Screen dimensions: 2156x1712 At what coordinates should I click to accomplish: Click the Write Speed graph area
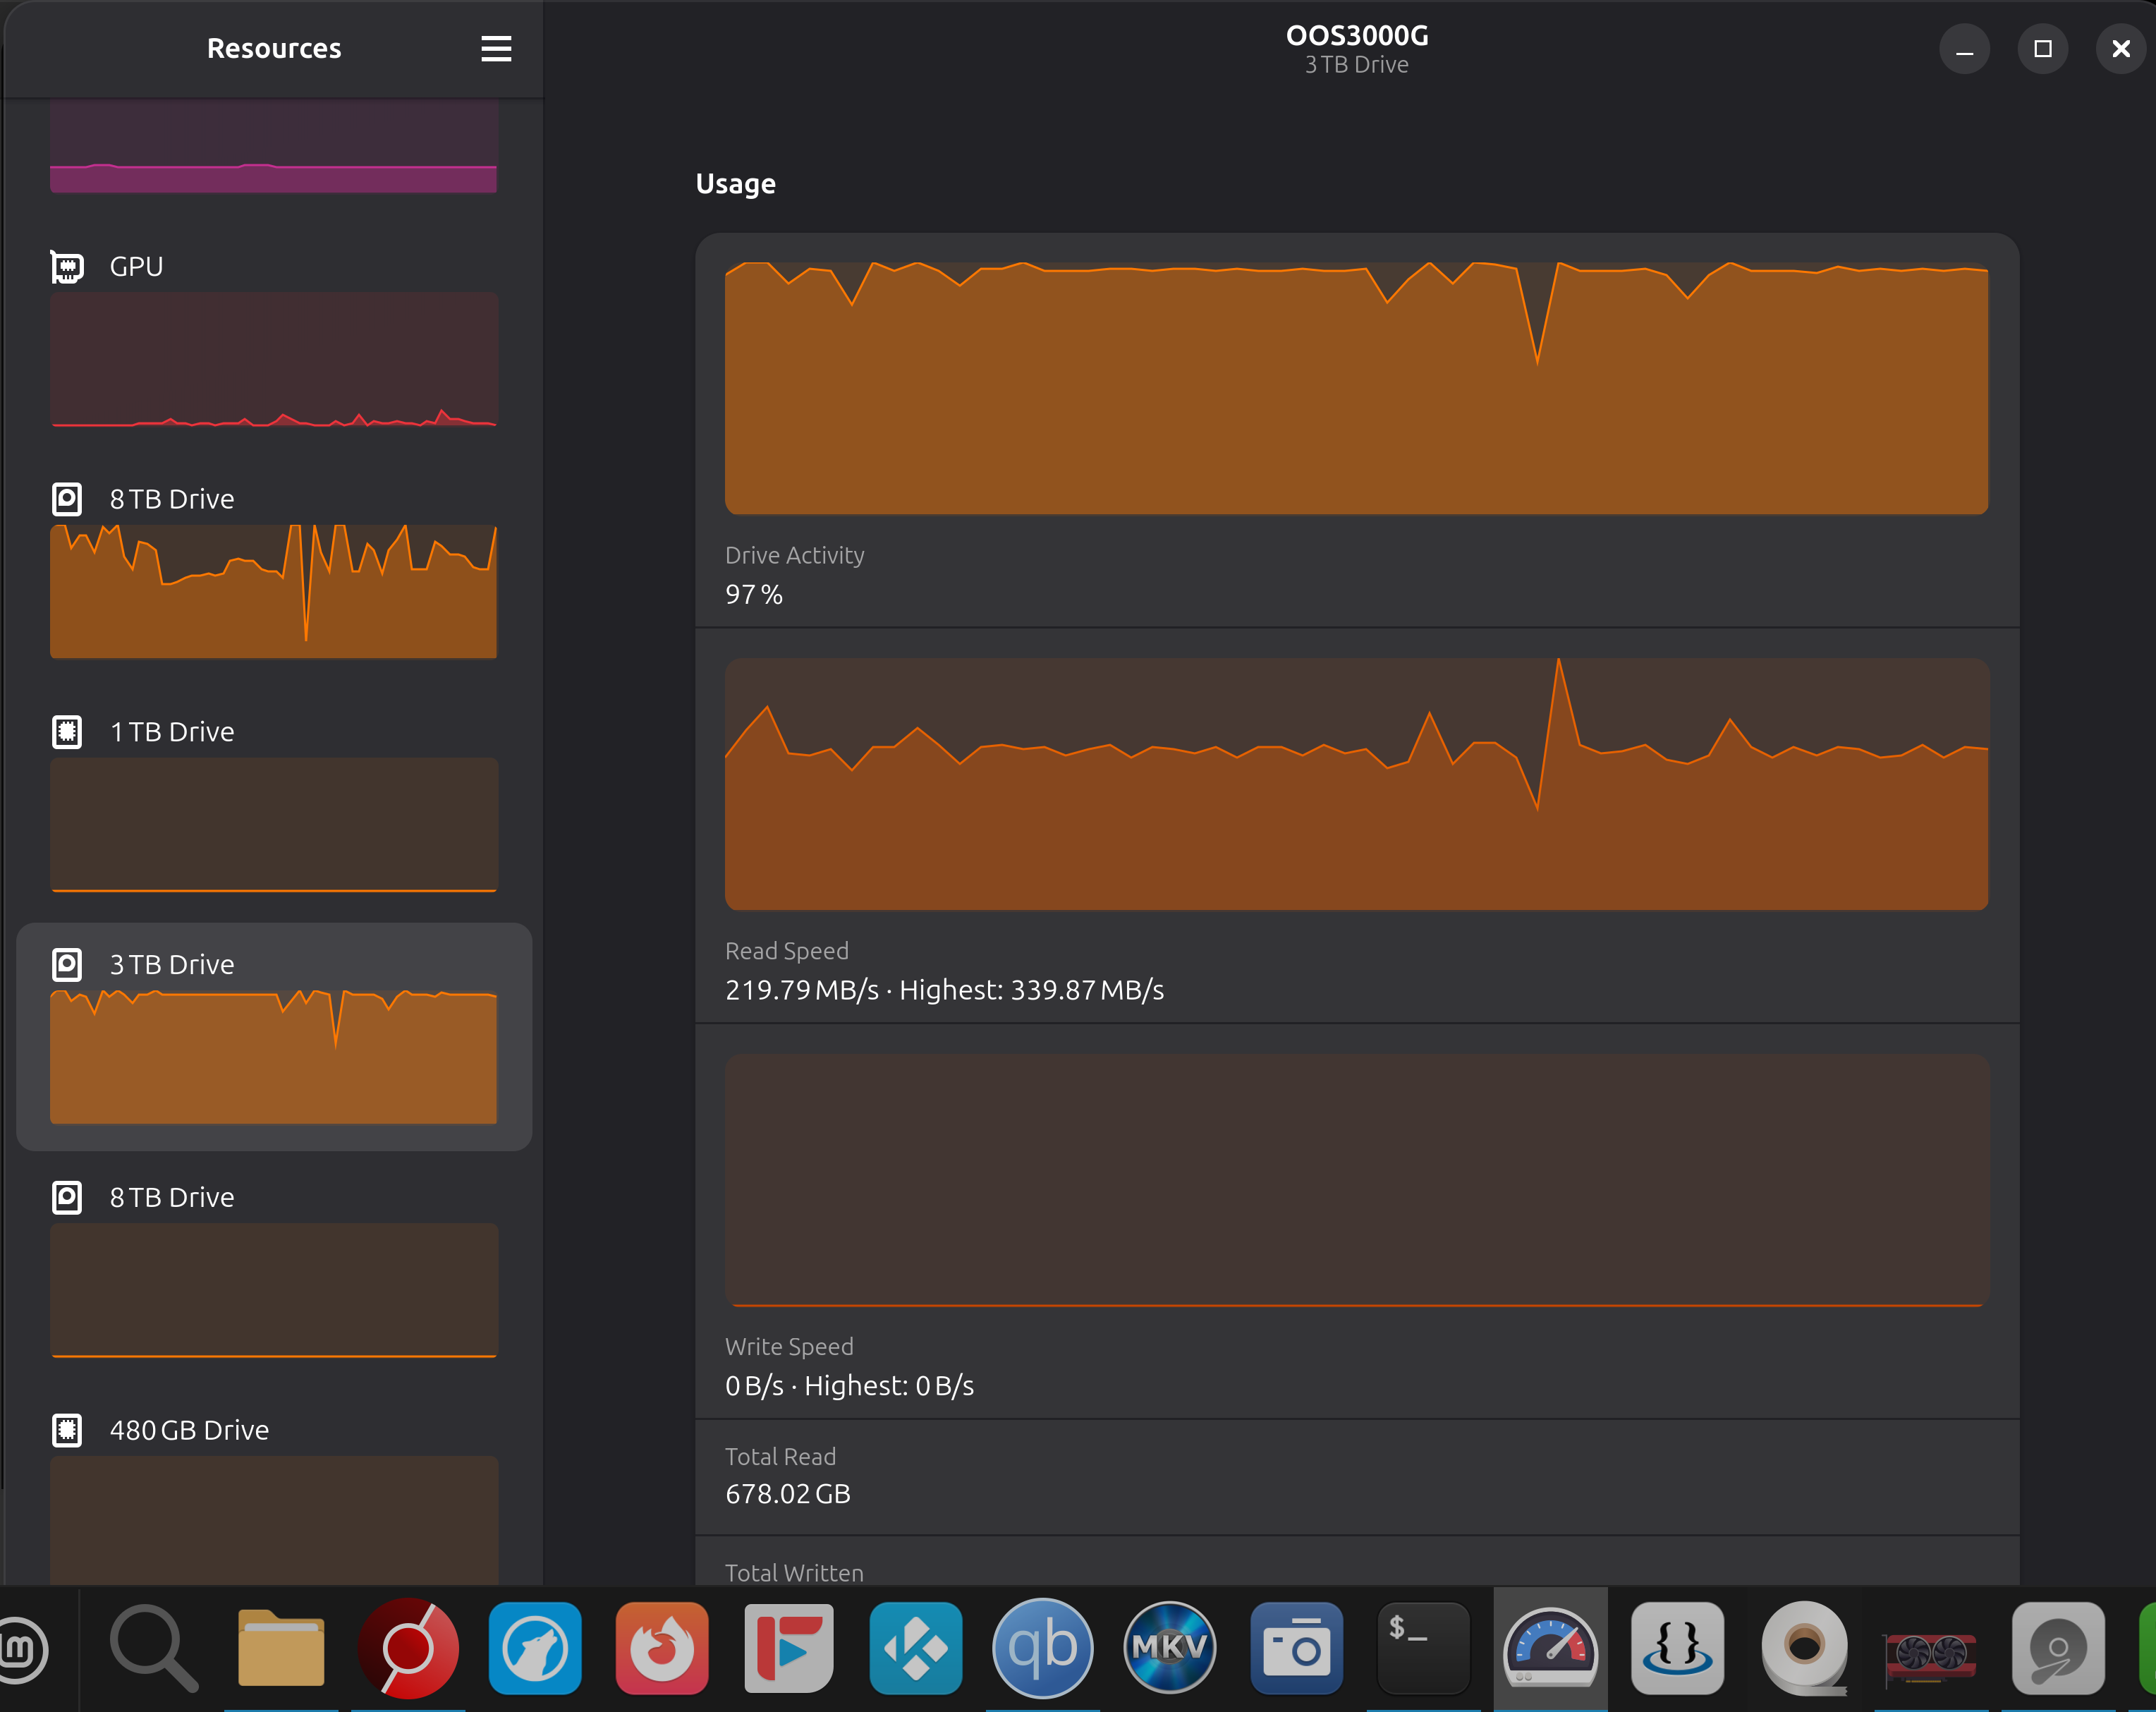click(x=1356, y=1180)
